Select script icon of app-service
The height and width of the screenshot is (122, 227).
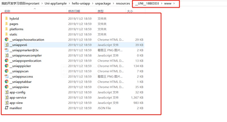tap(7, 97)
